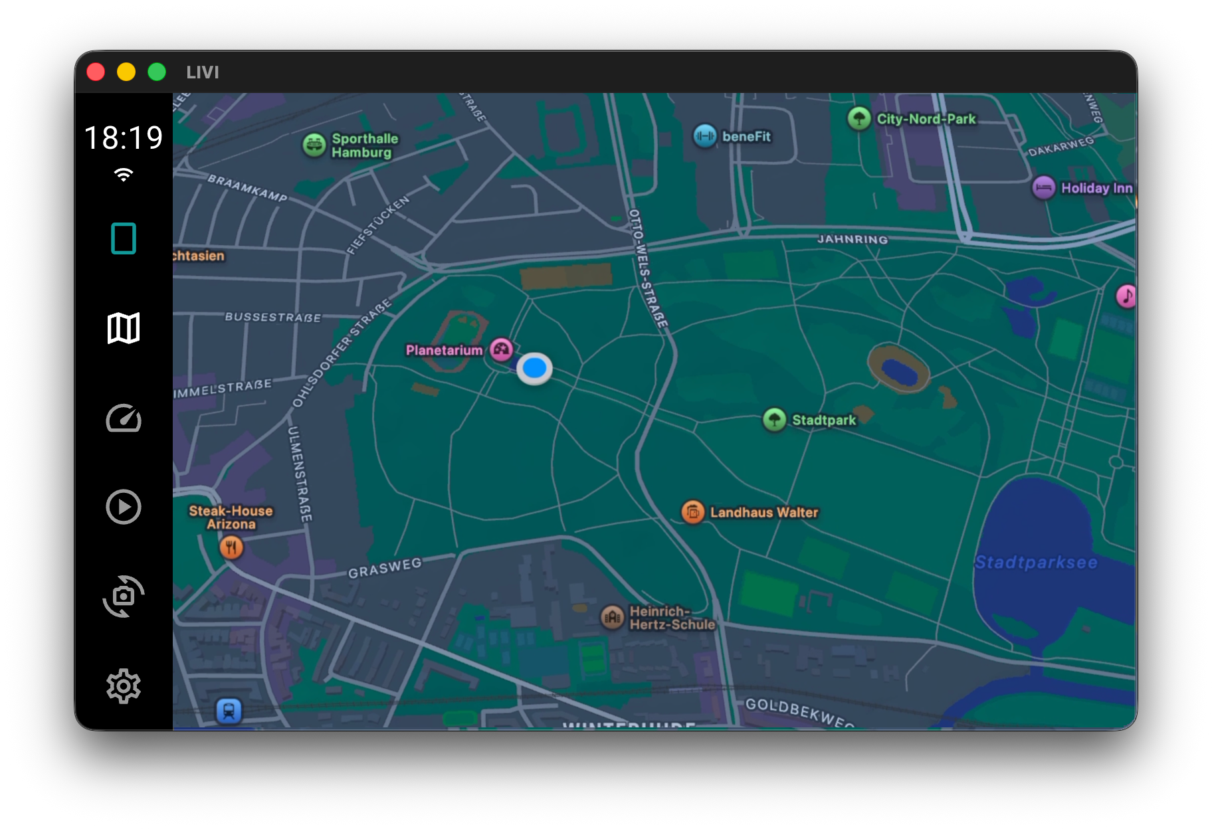Viewport: 1212px width, 829px height.
Task: Click the screen rotation icon
Action: [x=124, y=596]
